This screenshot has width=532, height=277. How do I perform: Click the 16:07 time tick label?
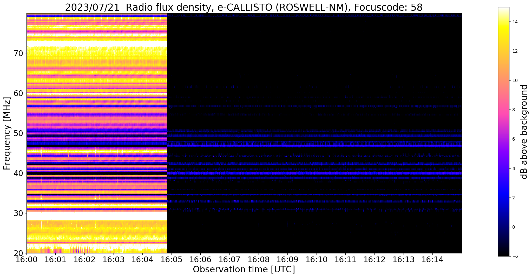point(229,259)
